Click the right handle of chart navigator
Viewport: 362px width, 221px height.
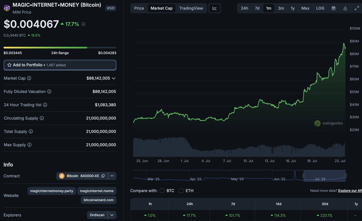[x=345, y=176]
